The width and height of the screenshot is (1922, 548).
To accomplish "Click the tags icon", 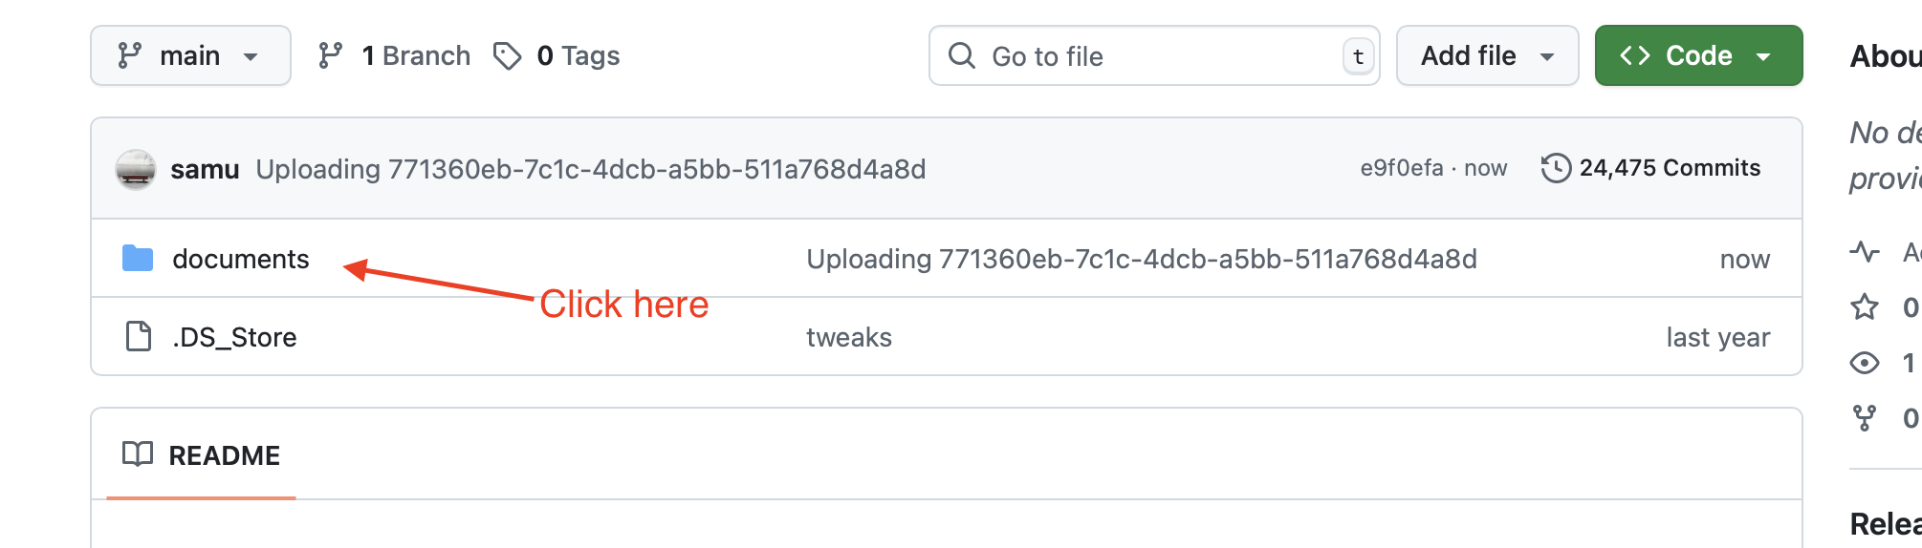I will [508, 56].
